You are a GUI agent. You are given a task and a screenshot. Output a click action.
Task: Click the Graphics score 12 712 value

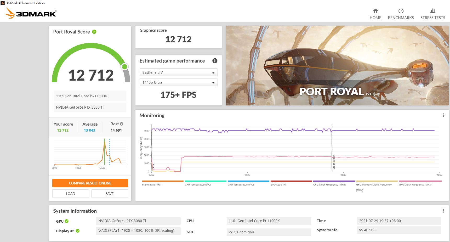(179, 40)
